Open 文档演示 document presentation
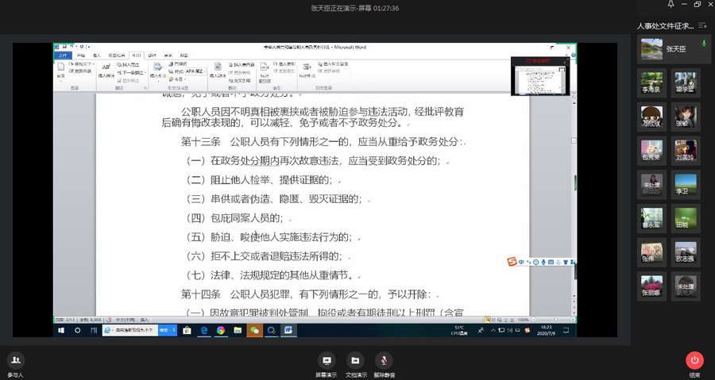This screenshot has height=380, width=715. point(355,363)
